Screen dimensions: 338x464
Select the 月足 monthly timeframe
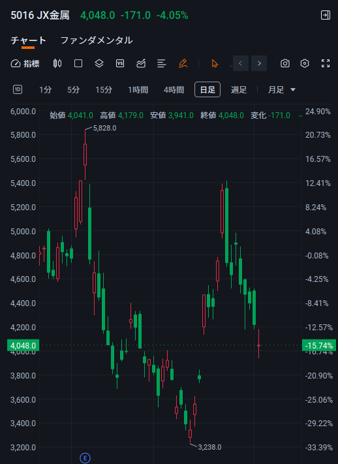[x=276, y=89]
